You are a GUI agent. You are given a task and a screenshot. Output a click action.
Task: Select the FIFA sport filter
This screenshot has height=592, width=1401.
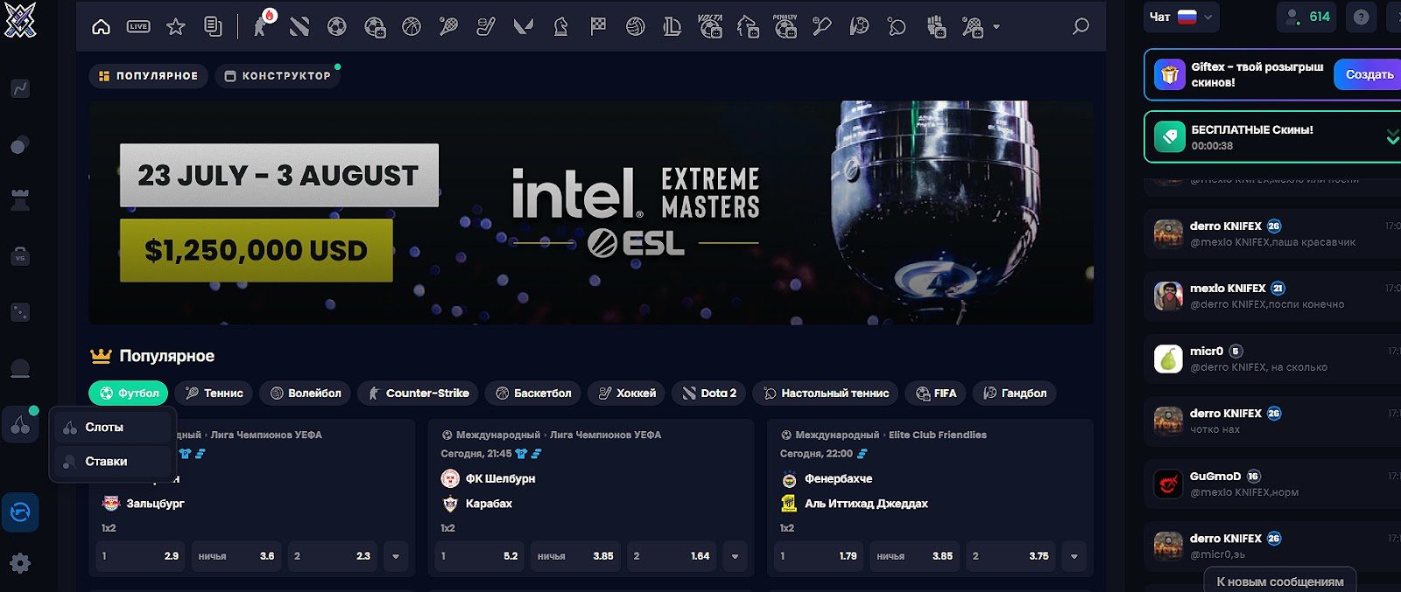coord(936,394)
